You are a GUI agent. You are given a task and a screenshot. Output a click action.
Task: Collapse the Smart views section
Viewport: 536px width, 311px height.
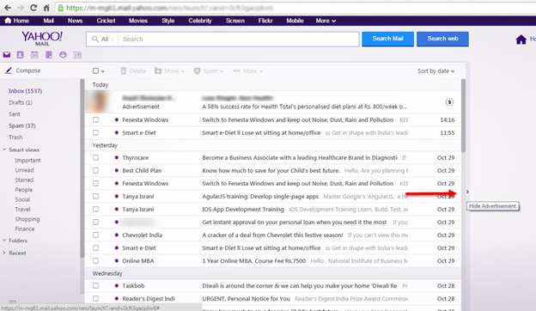click(4, 149)
